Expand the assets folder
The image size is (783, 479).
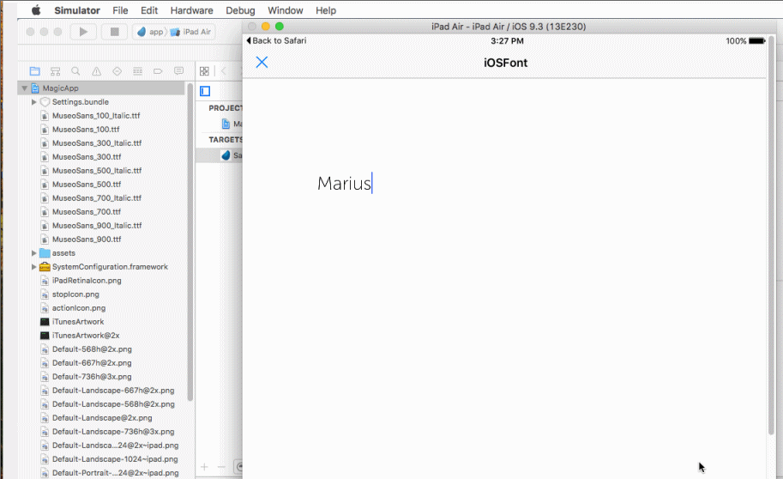tap(34, 253)
